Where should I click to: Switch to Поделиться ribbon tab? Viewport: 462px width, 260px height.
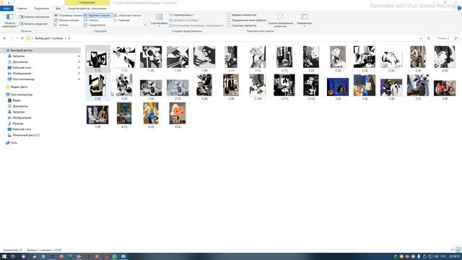pos(41,9)
